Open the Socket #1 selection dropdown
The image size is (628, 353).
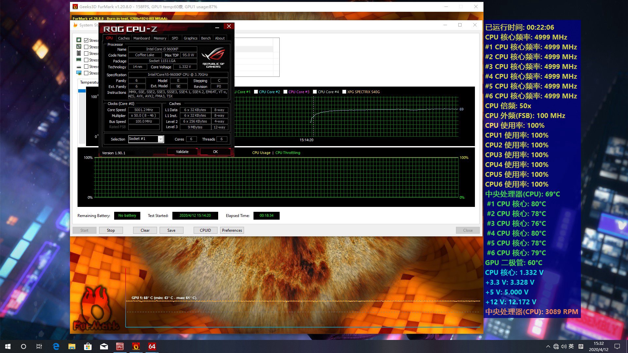coord(161,139)
